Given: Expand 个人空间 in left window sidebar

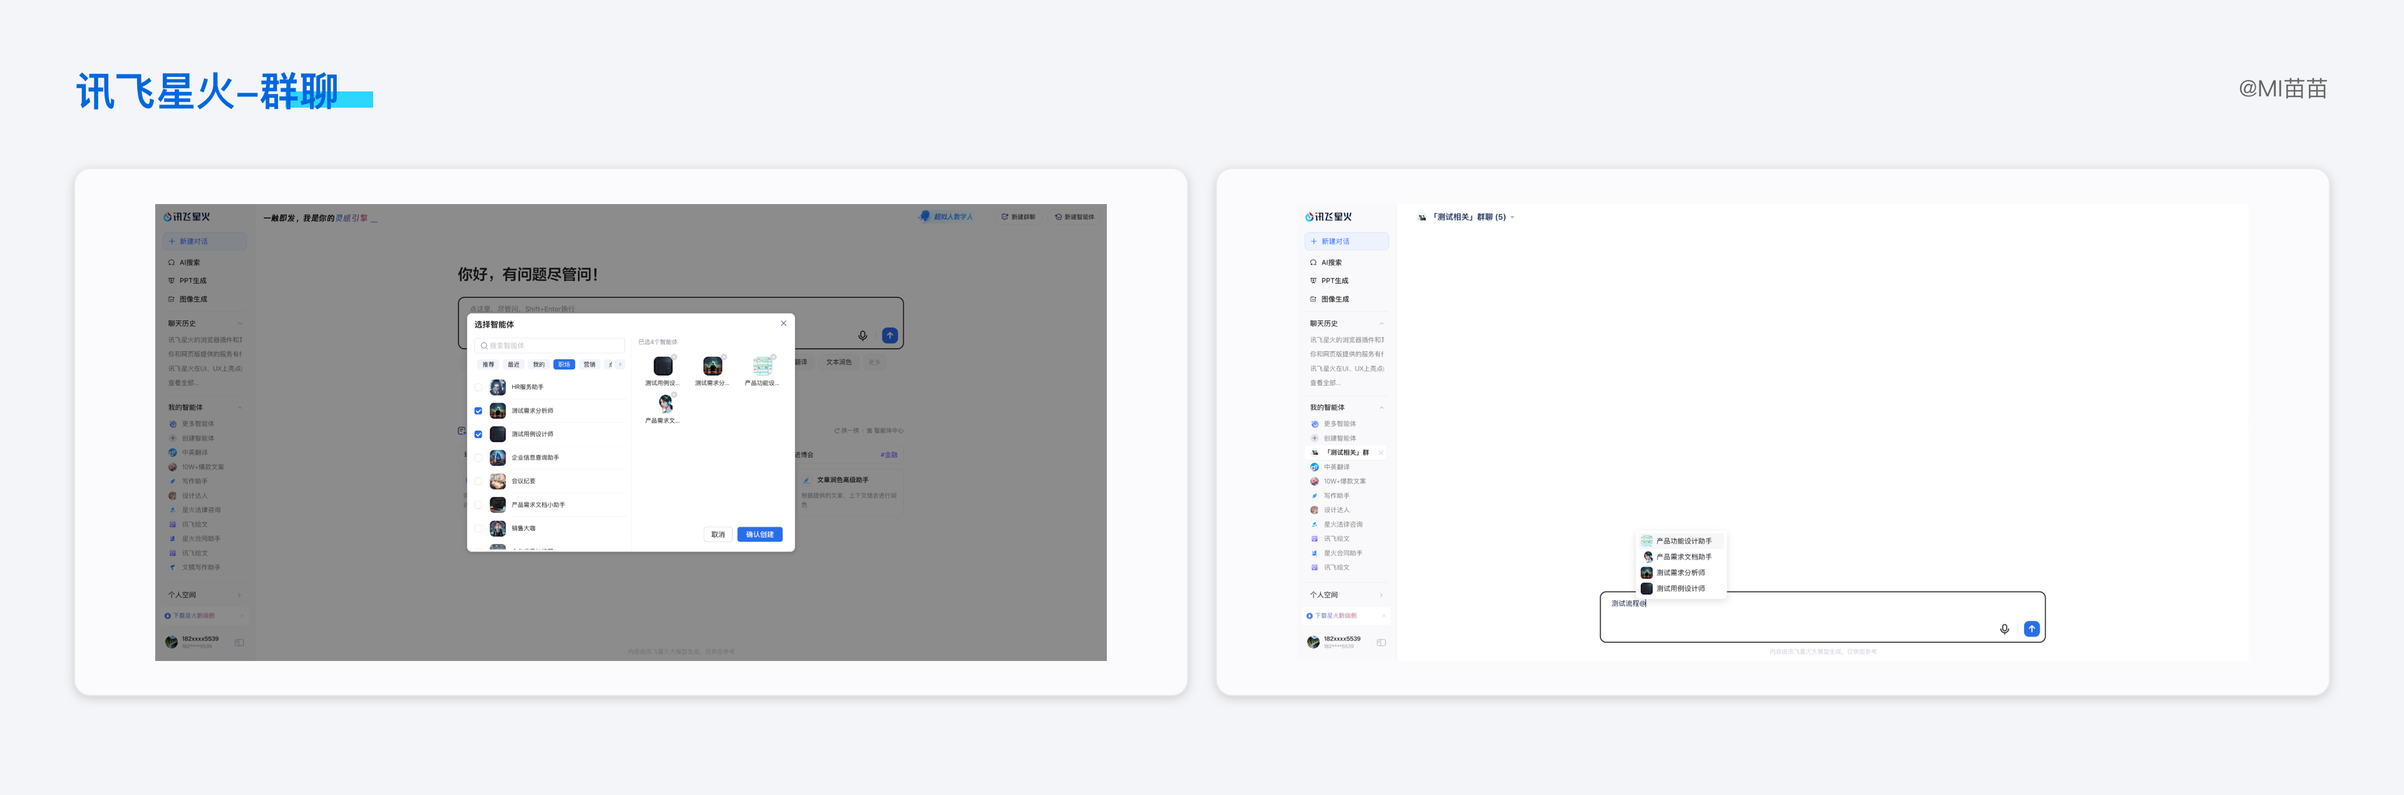Looking at the screenshot, I should pyautogui.click(x=240, y=595).
